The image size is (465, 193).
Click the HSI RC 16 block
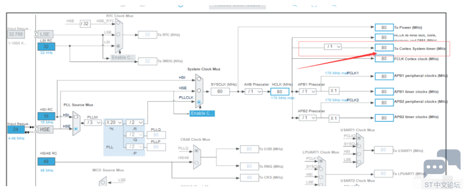point(46,116)
